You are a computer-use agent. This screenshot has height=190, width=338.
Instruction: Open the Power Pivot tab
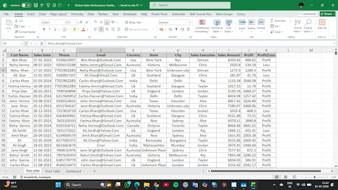point(159,14)
